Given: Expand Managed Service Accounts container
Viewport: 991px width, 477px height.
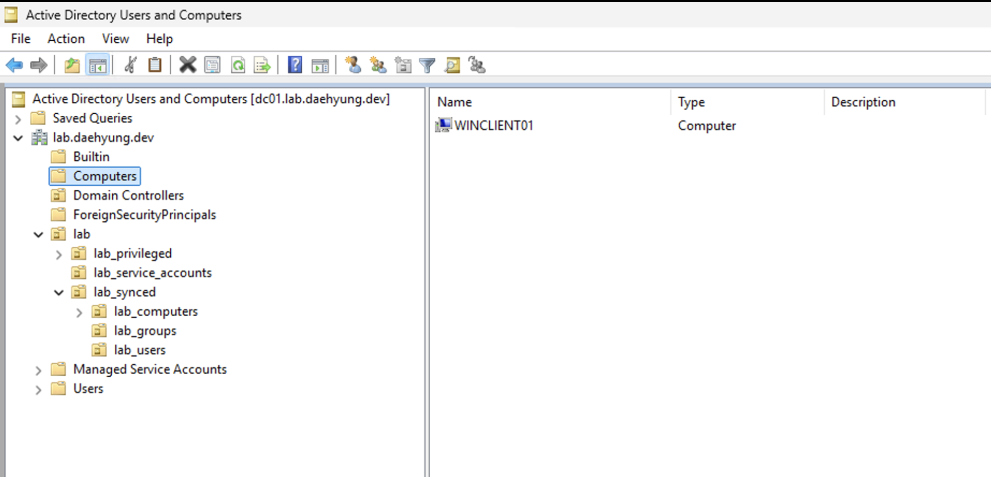Looking at the screenshot, I should (x=38, y=370).
